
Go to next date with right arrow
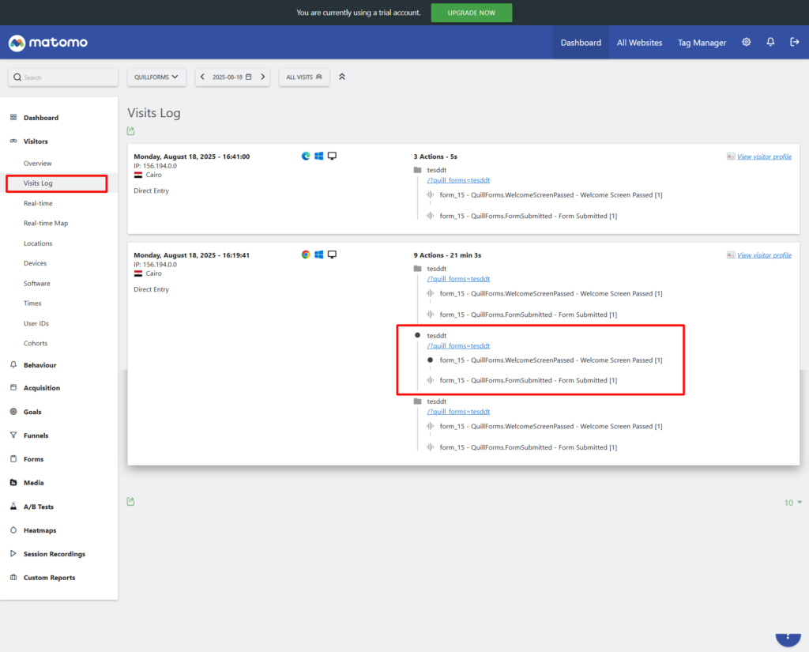coord(262,77)
